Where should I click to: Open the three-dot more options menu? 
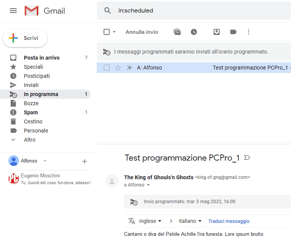(249, 32)
